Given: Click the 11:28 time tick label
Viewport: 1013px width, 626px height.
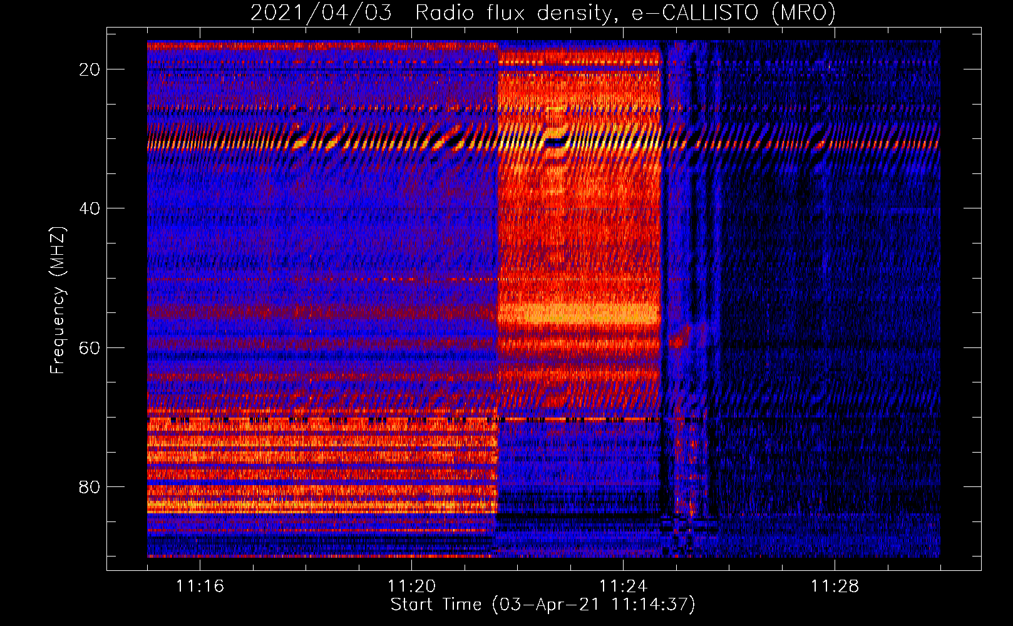Looking at the screenshot, I should 835,587.
